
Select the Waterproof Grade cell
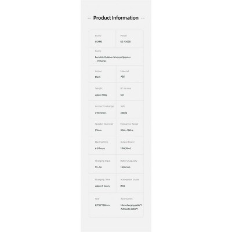[x=130, y=183]
